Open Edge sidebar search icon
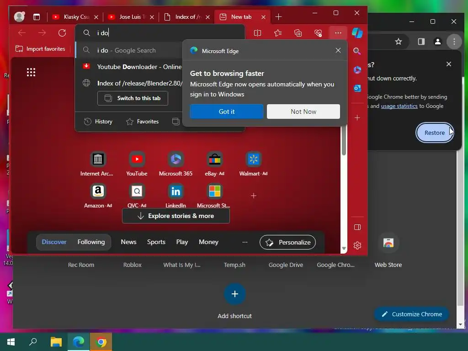 click(x=357, y=51)
